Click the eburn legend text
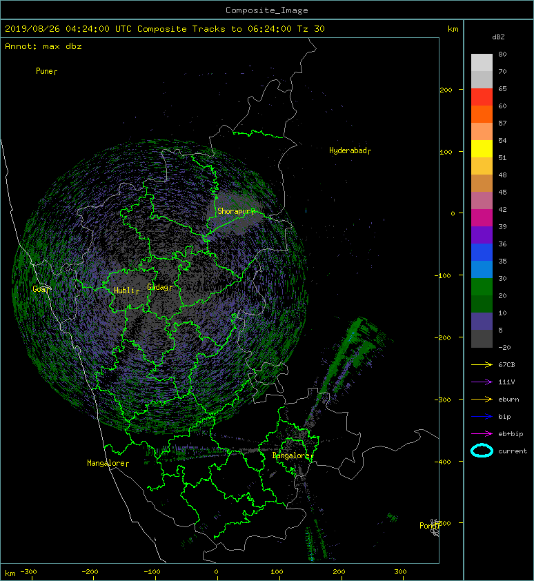Viewport: 534px width, 581px height. 508,400
